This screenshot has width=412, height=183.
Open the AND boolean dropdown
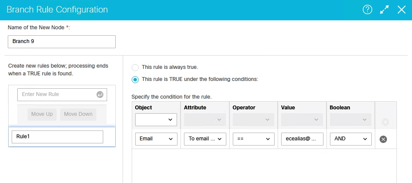pos(351,139)
